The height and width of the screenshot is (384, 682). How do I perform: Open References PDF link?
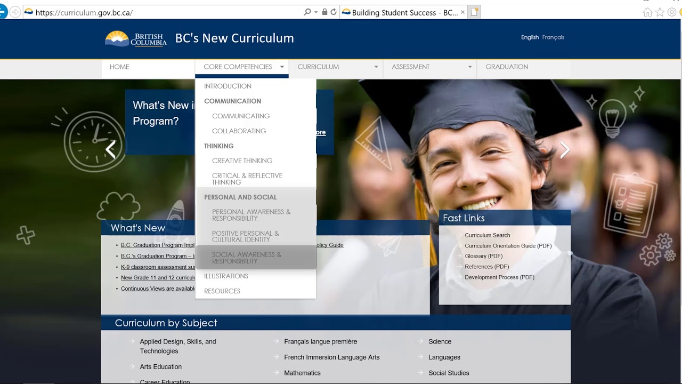point(486,267)
